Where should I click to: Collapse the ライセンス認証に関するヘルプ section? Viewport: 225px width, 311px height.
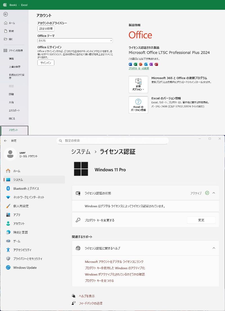(x=214, y=248)
